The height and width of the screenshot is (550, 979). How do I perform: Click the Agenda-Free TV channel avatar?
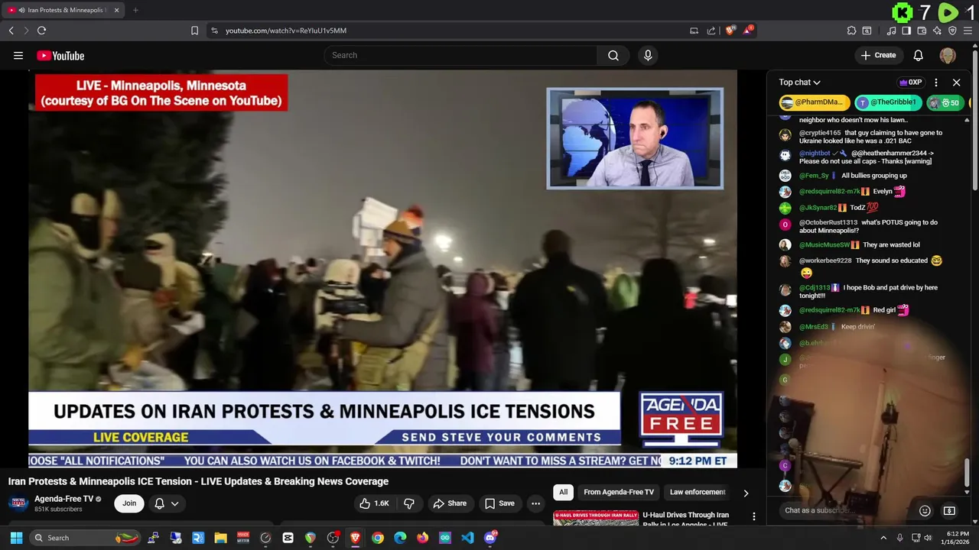pos(18,503)
